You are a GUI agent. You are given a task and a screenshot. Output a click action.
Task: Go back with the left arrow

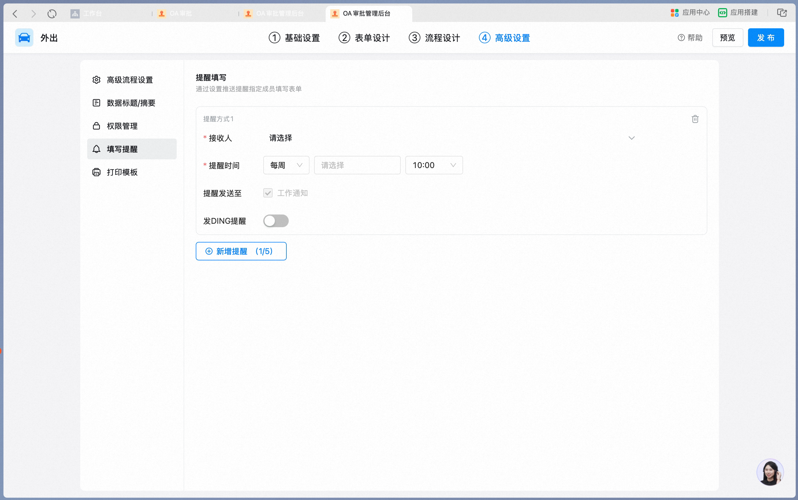[x=15, y=14]
